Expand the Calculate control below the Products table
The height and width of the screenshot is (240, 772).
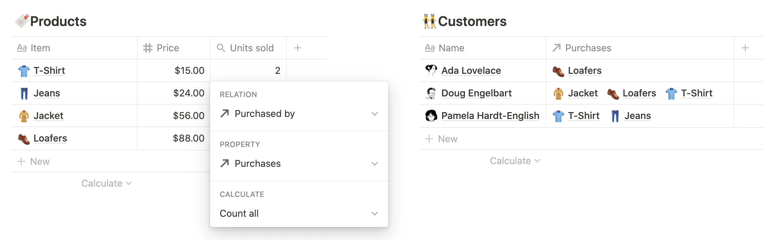[106, 183]
